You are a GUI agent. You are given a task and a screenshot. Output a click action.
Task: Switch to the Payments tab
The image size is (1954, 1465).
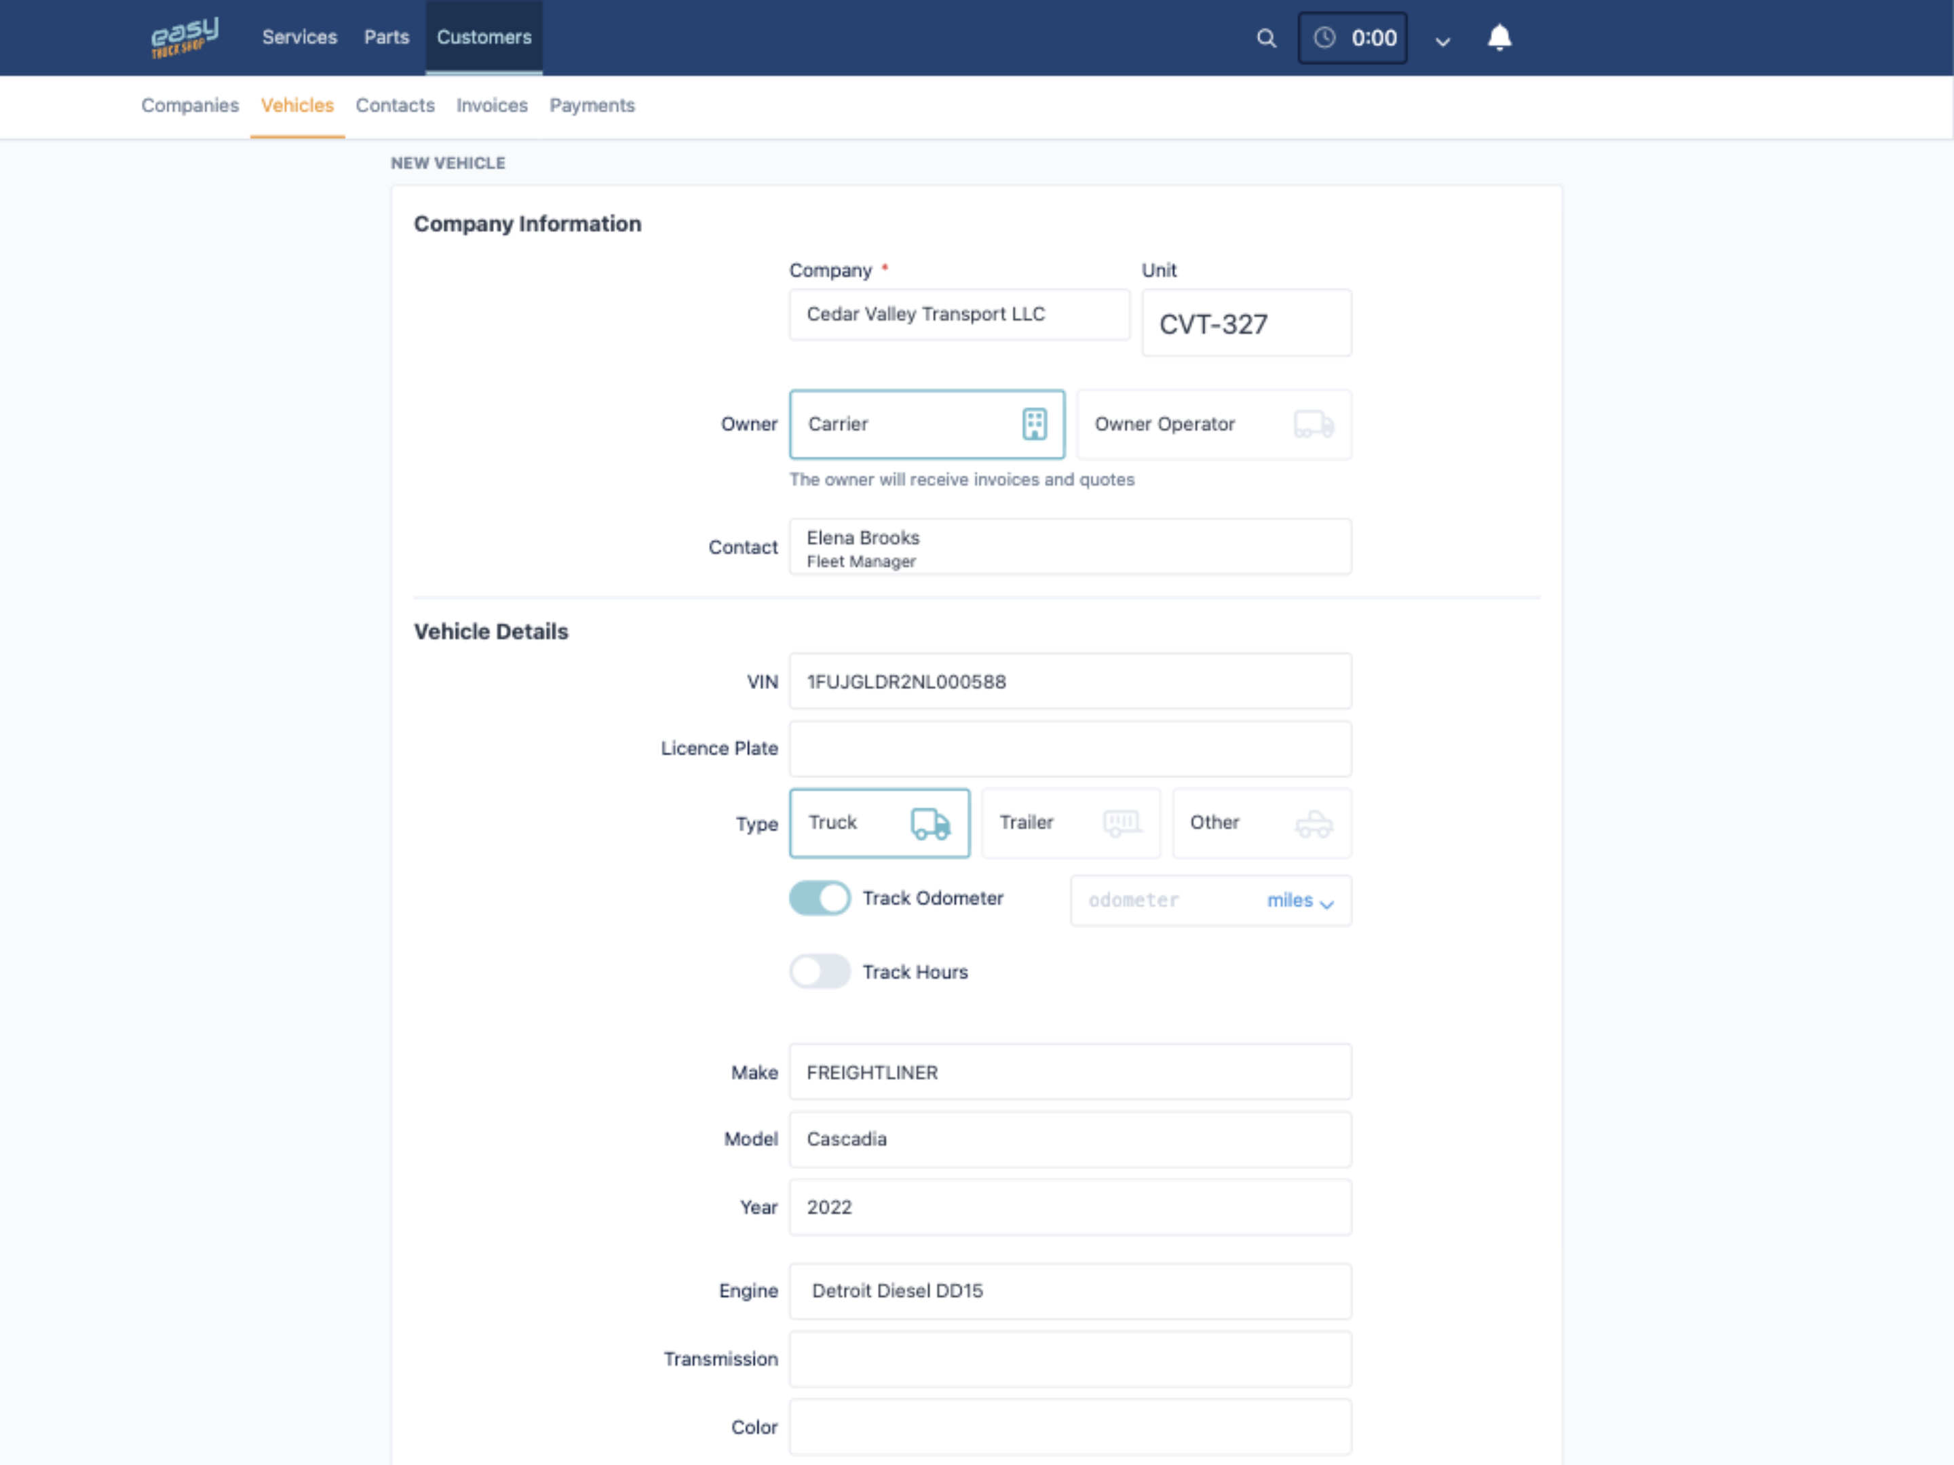pyautogui.click(x=592, y=105)
